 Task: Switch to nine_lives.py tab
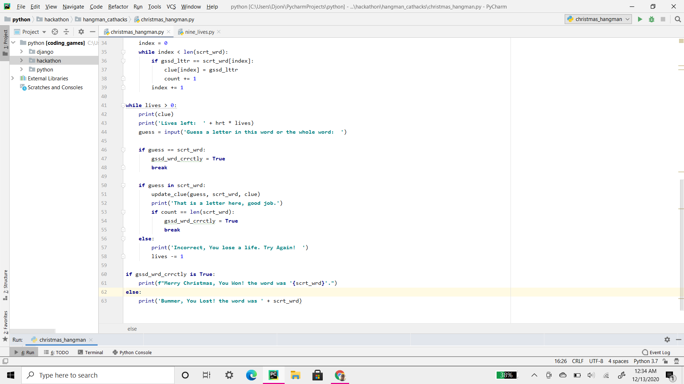pos(199,32)
